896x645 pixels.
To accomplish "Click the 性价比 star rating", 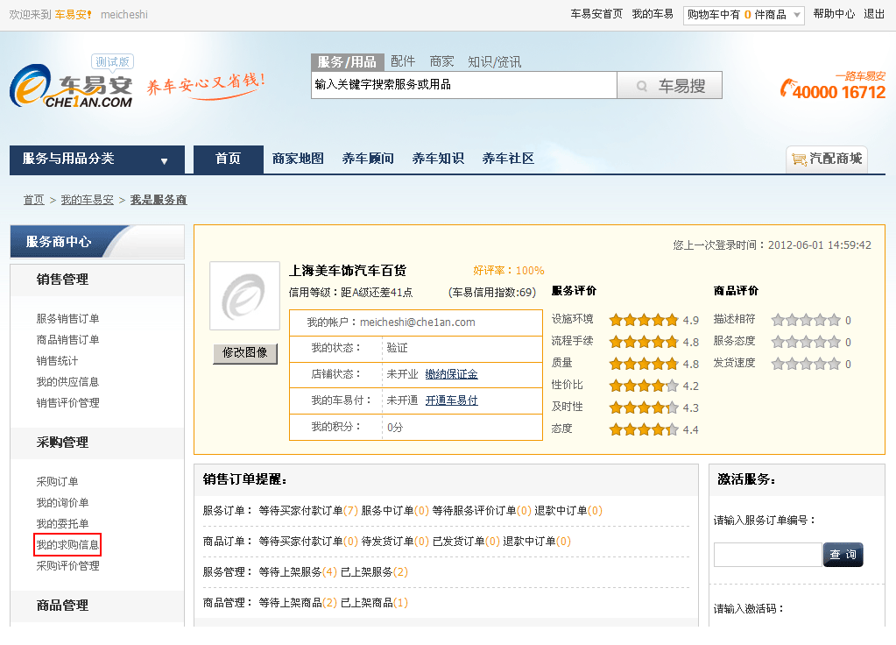I will 644,386.
